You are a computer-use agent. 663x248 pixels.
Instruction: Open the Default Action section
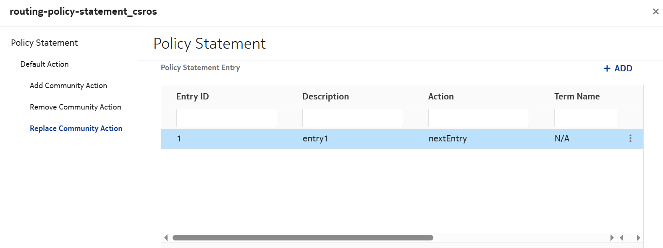click(45, 64)
